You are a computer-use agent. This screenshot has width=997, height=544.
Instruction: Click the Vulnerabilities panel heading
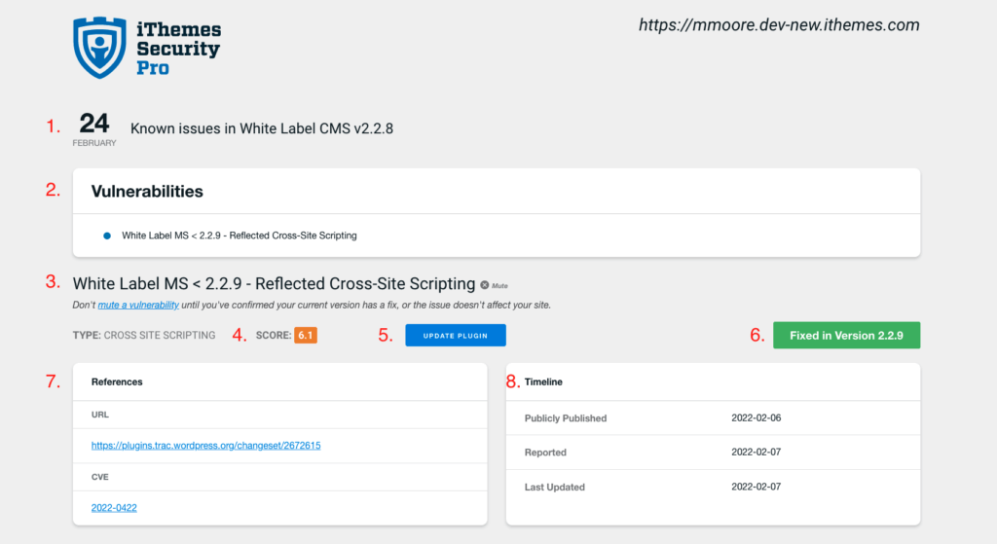click(147, 192)
